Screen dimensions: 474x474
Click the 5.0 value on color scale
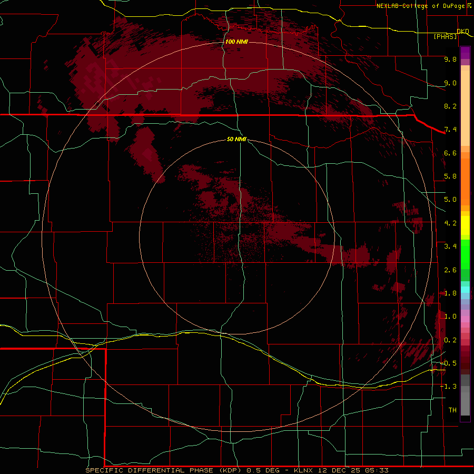tap(450, 200)
